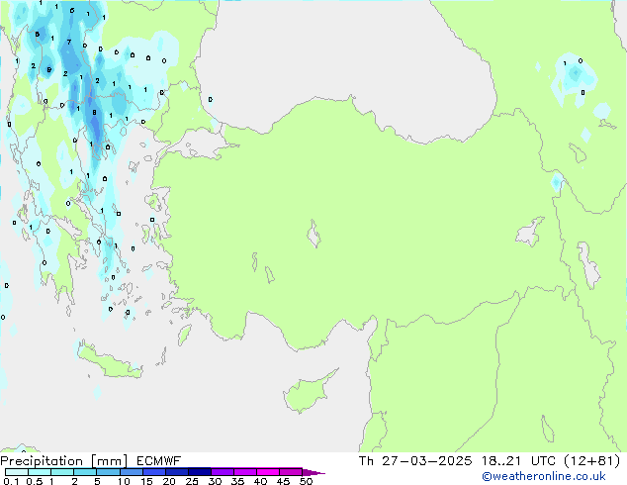Choose the 25–30 mm dark navy legend box
627x485 pixels.
coord(200,472)
